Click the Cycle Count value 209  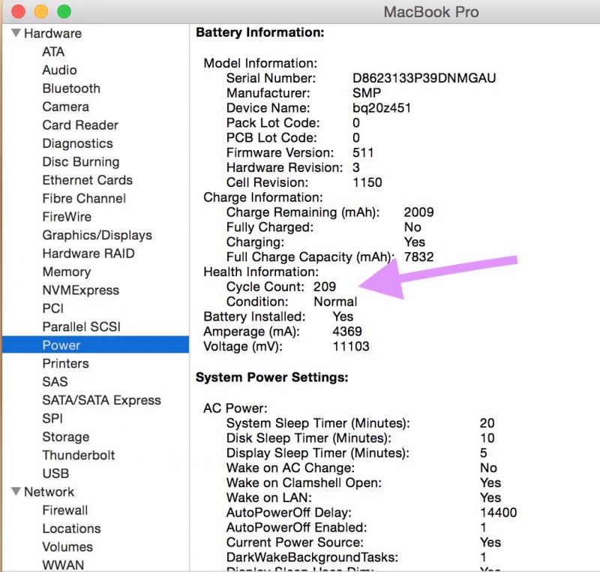click(325, 287)
